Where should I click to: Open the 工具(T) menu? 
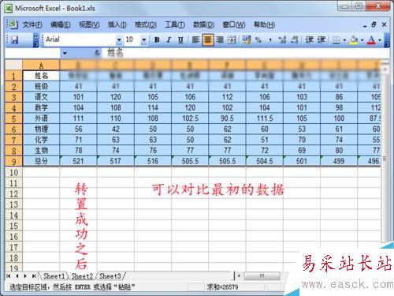[175, 24]
